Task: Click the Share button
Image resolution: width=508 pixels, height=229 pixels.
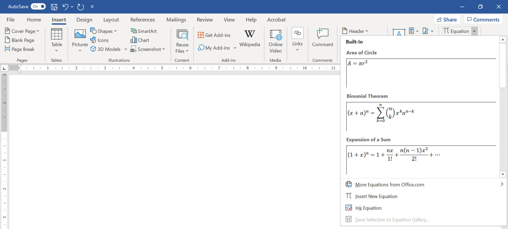Action: (447, 20)
